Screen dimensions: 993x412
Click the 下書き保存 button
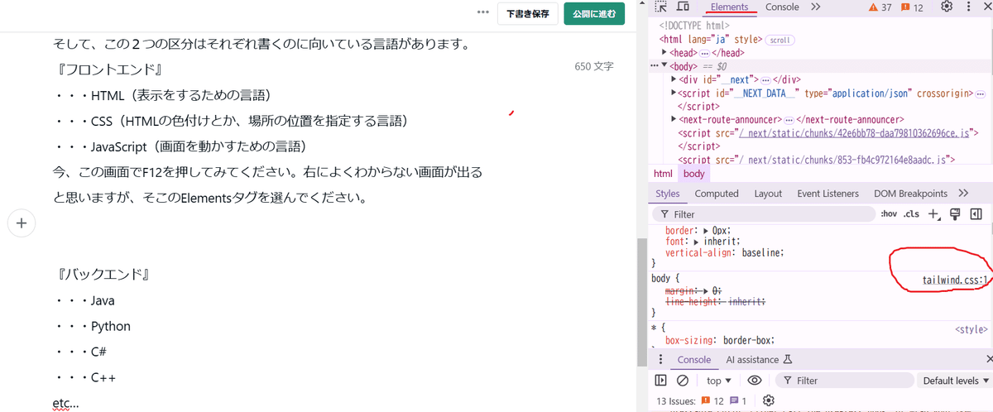click(528, 13)
